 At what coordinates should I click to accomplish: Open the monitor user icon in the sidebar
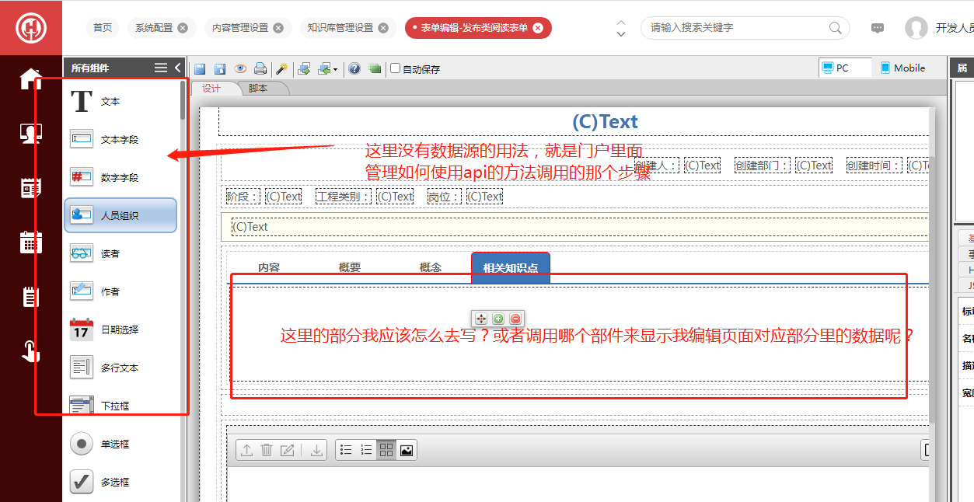click(x=31, y=134)
